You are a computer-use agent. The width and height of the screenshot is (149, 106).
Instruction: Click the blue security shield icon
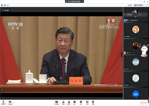(5, 5)
